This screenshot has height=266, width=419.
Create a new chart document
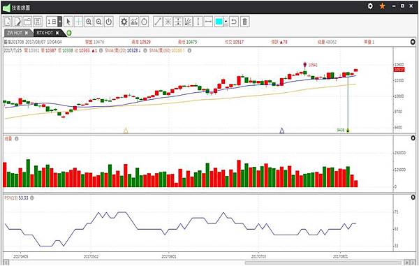click(8, 22)
